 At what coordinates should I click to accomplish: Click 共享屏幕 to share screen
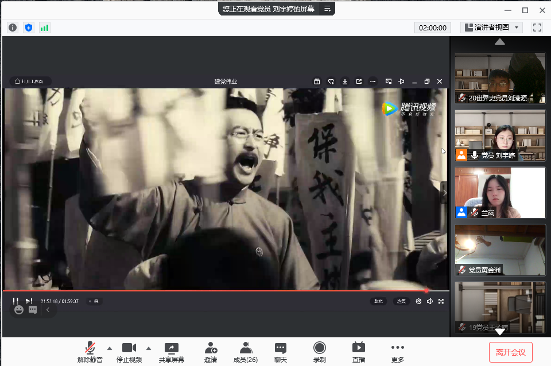click(171, 352)
